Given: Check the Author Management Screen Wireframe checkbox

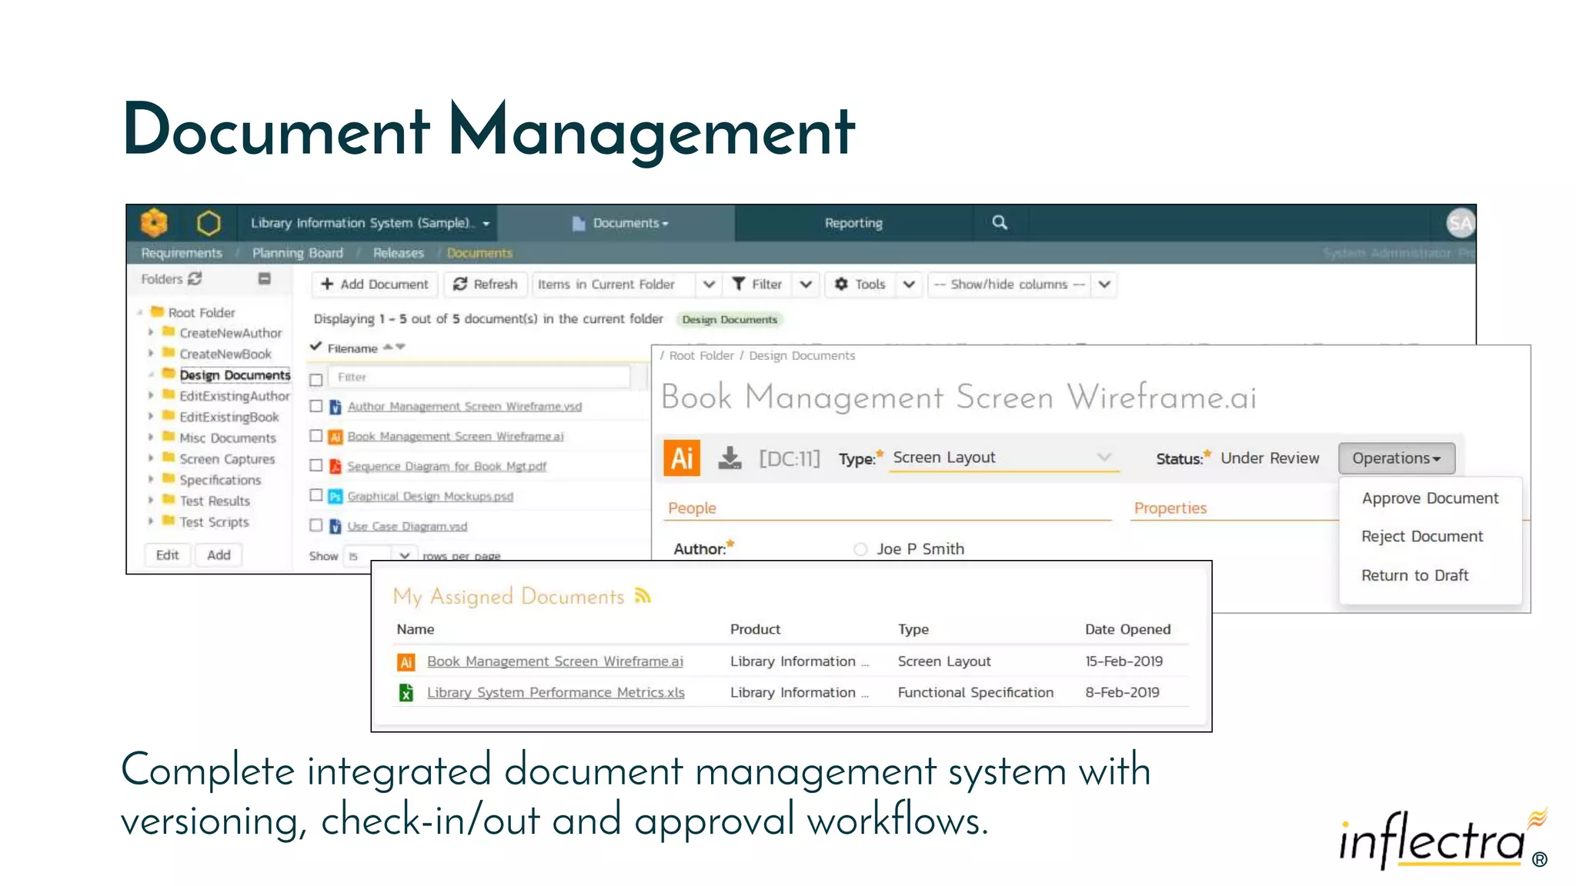Looking at the screenshot, I should click(x=316, y=405).
